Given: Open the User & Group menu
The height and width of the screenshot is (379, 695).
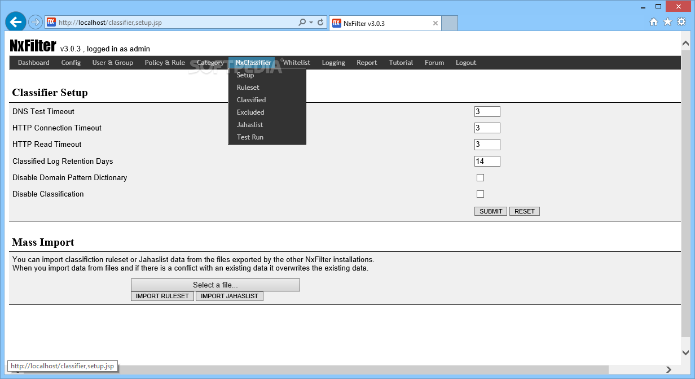Looking at the screenshot, I should click(x=113, y=63).
